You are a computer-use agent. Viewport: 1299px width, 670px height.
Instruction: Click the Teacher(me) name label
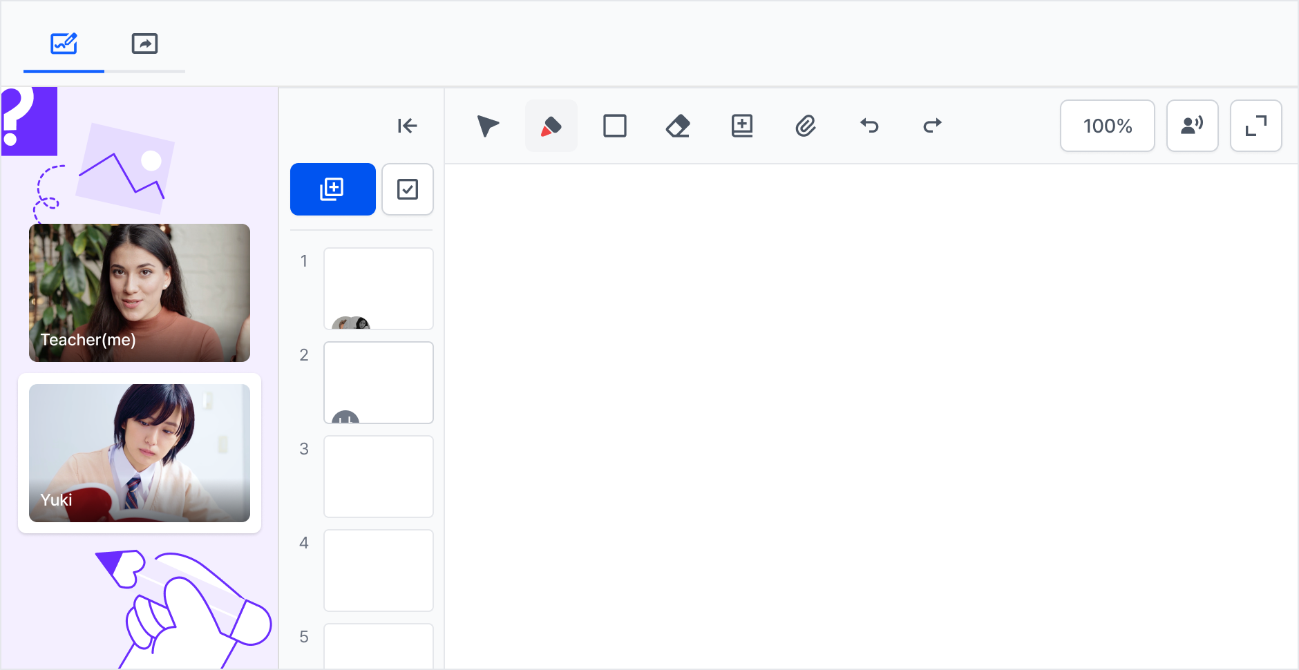coord(88,340)
